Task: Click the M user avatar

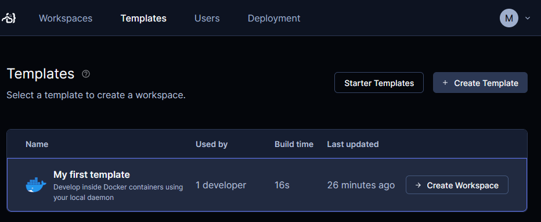Action: click(509, 18)
